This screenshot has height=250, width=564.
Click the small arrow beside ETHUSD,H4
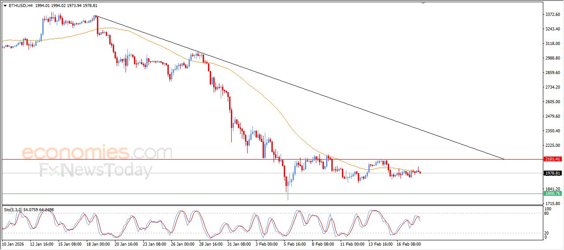tap(5, 6)
